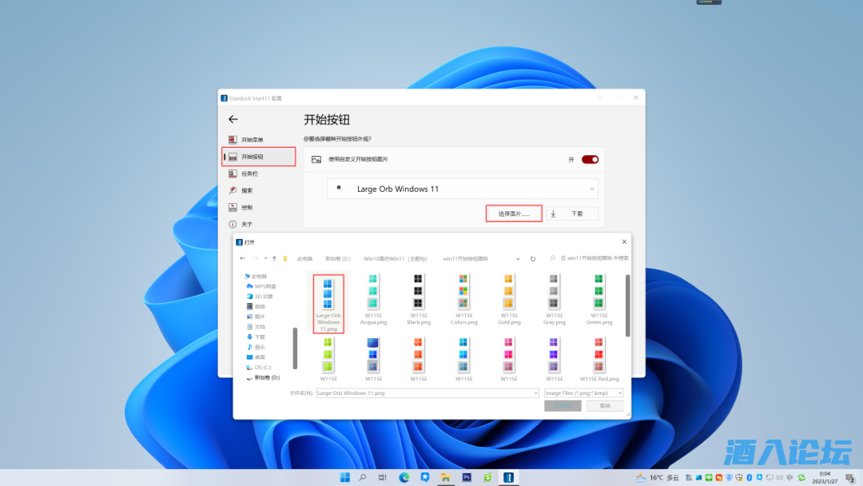Open Microsoft Edge from the taskbar
Viewport: 863px width, 486px height.
404,477
